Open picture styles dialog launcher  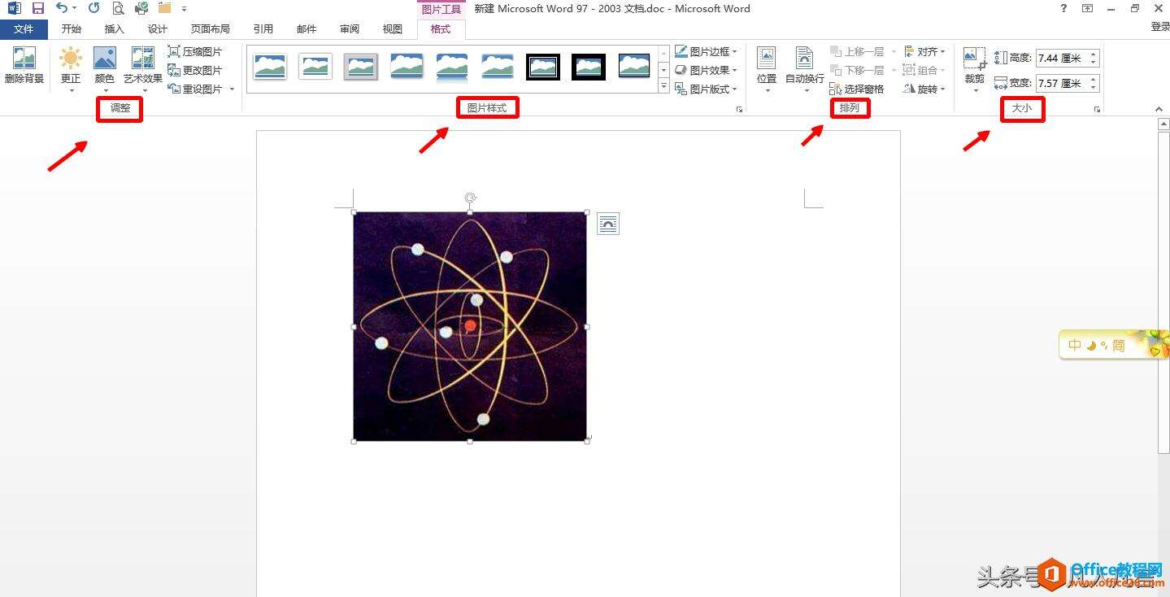[x=739, y=109]
